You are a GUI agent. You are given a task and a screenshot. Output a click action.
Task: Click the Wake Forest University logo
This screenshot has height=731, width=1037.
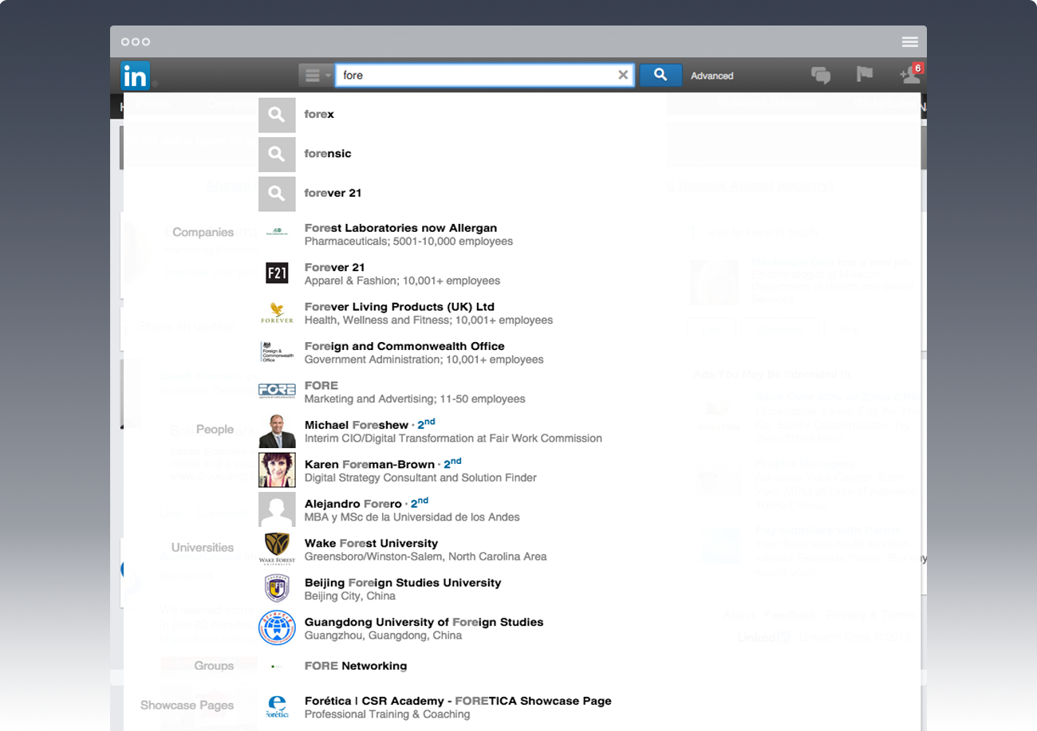click(x=277, y=548)
